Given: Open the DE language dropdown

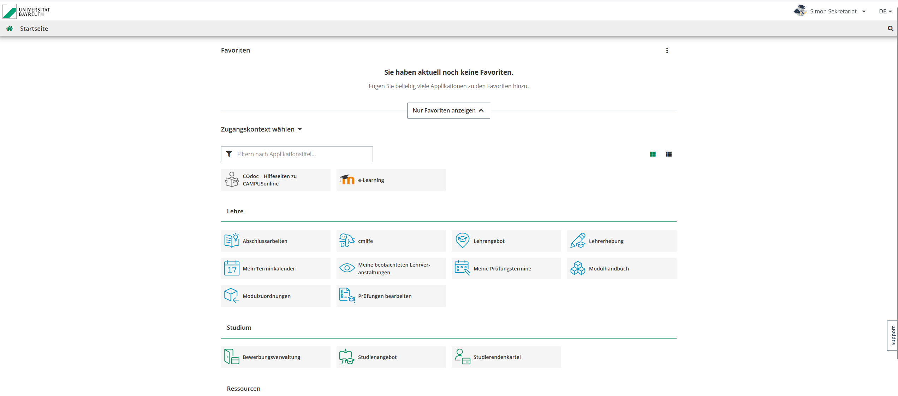Looking at the screenshot, I should [885, 11].
